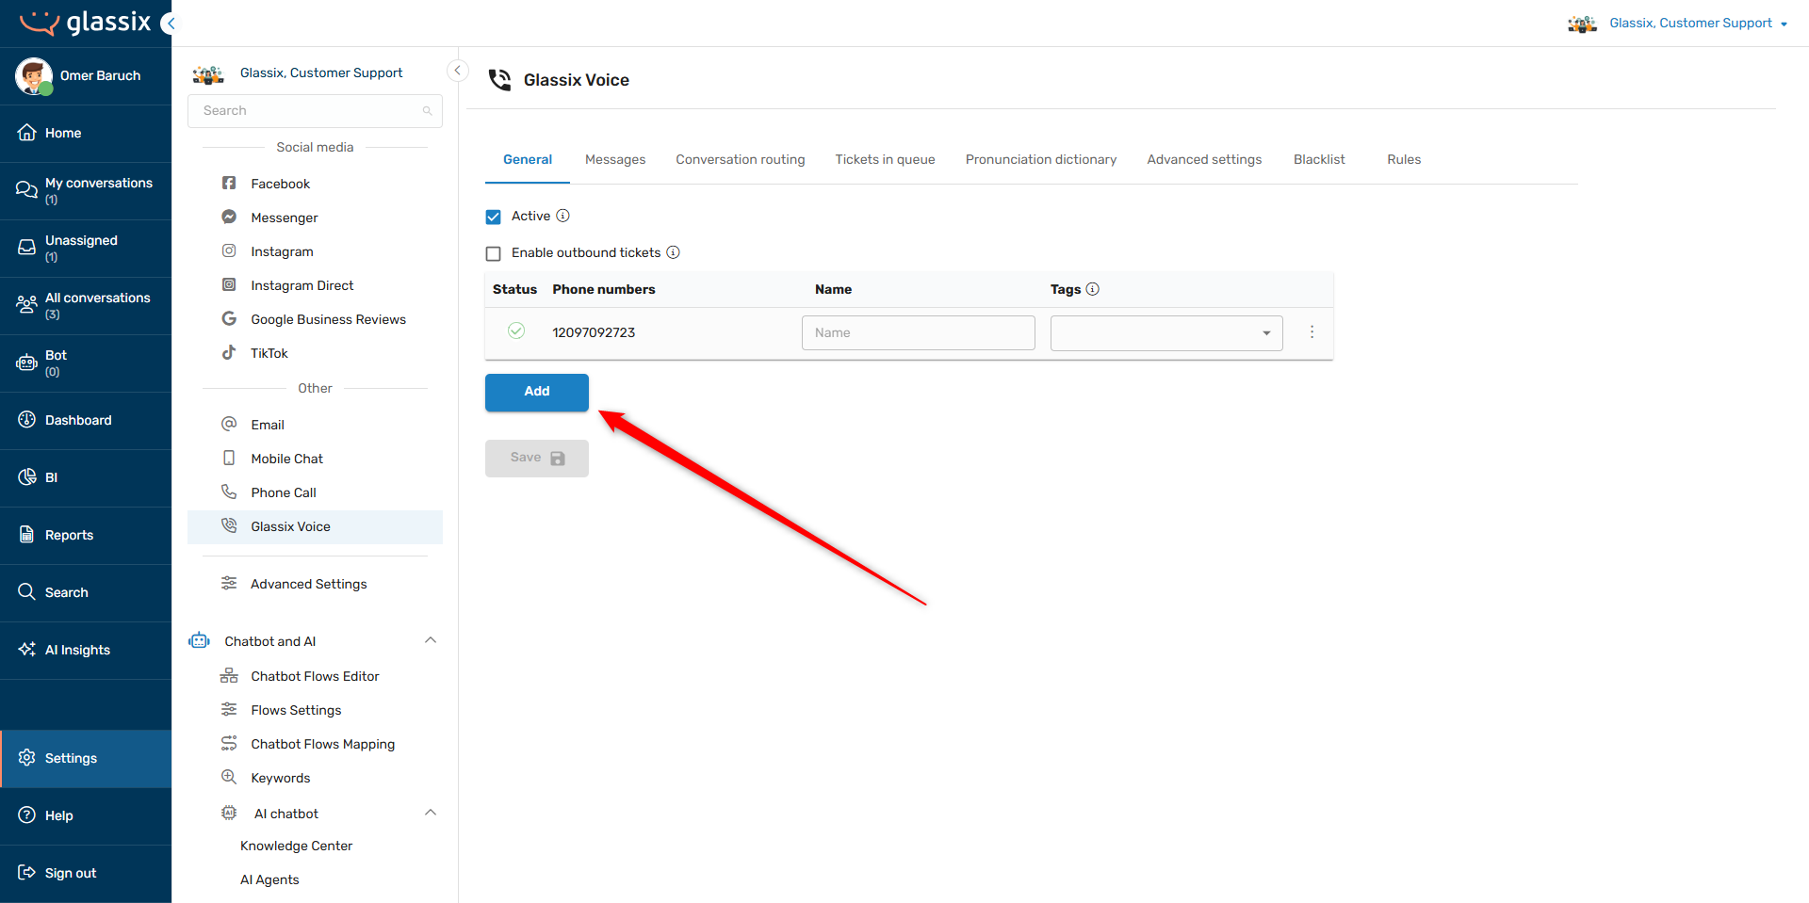Open the Bot conversations section

click(86, 363)
